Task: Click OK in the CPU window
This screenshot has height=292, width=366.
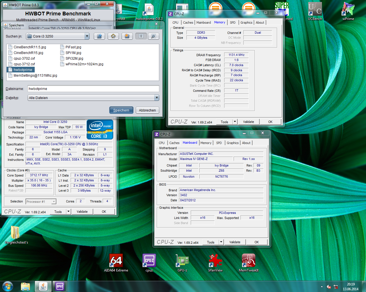Action: tap(104, 212)
